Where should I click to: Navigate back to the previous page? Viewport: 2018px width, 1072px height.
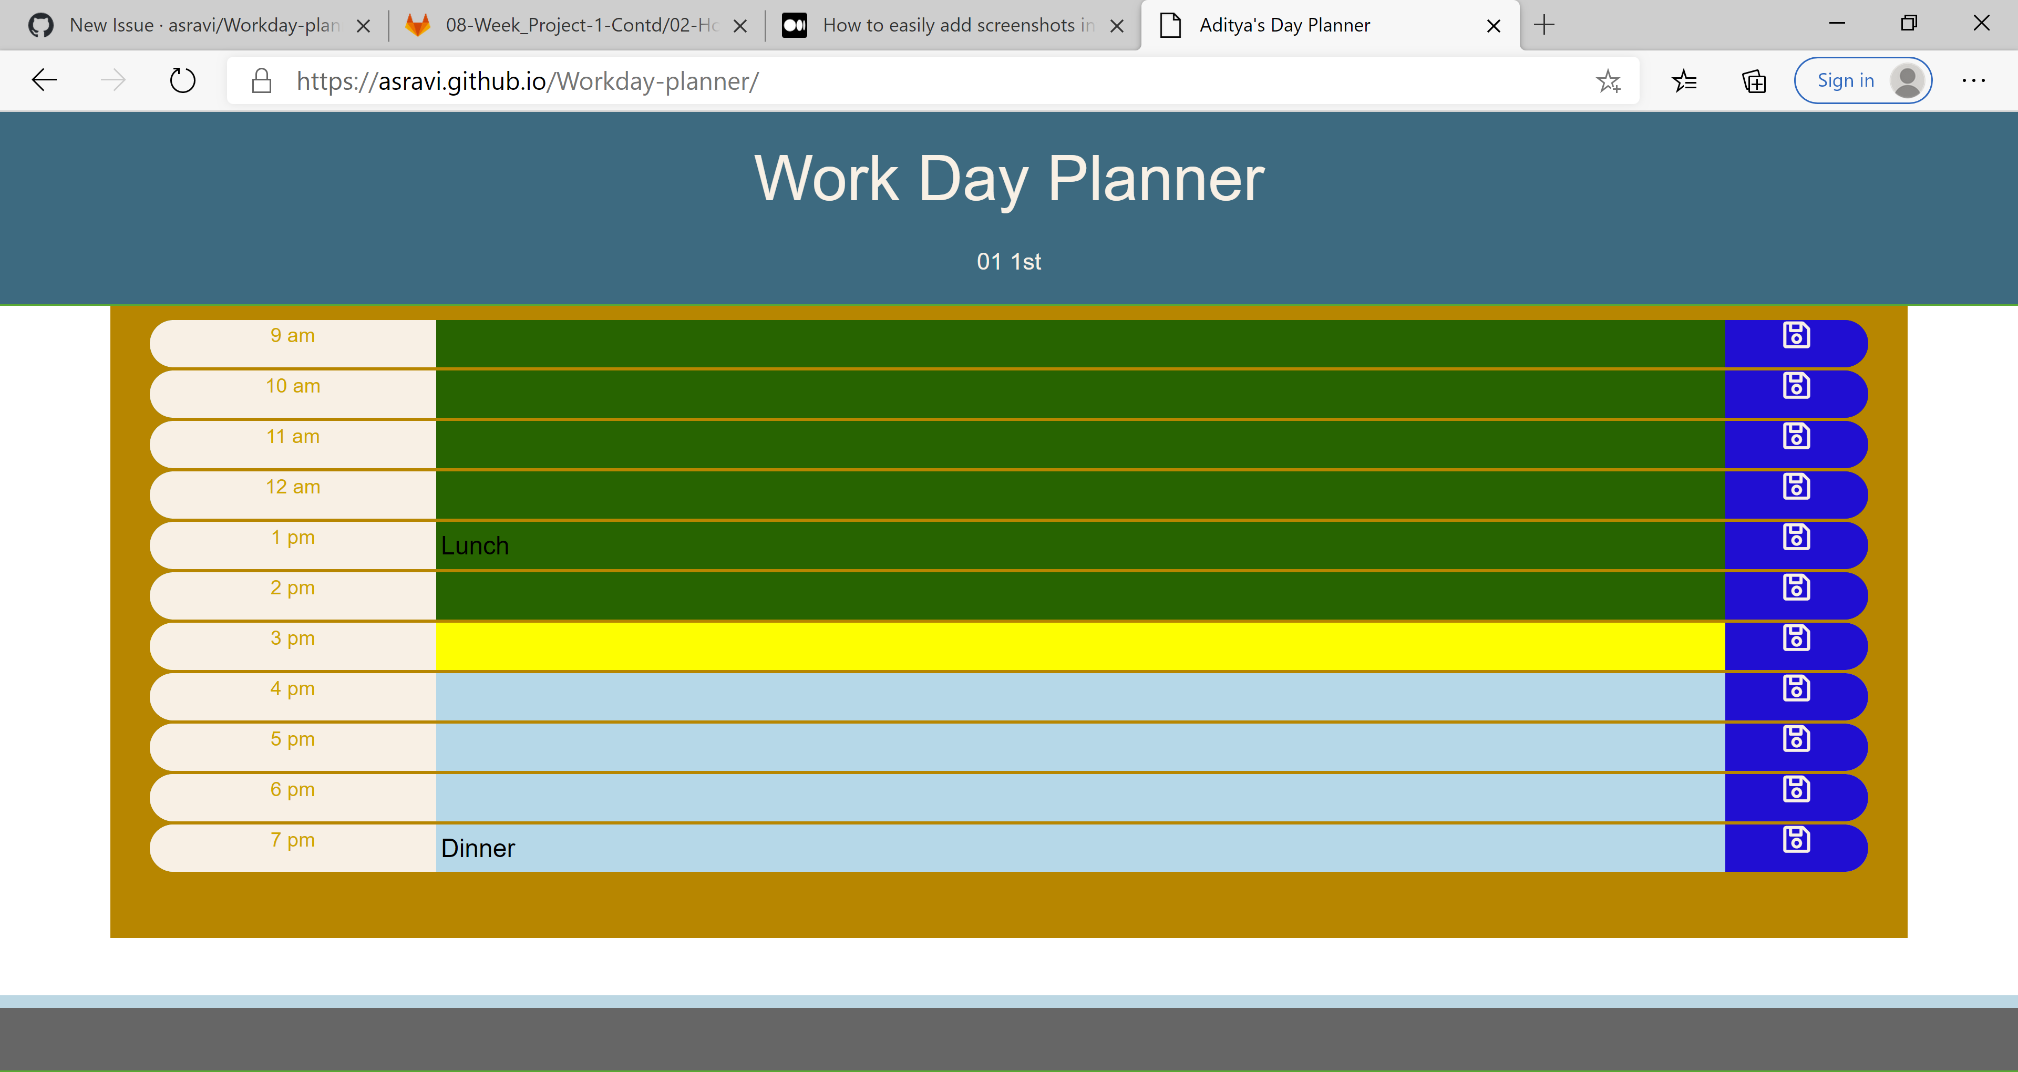pos(44,79)
